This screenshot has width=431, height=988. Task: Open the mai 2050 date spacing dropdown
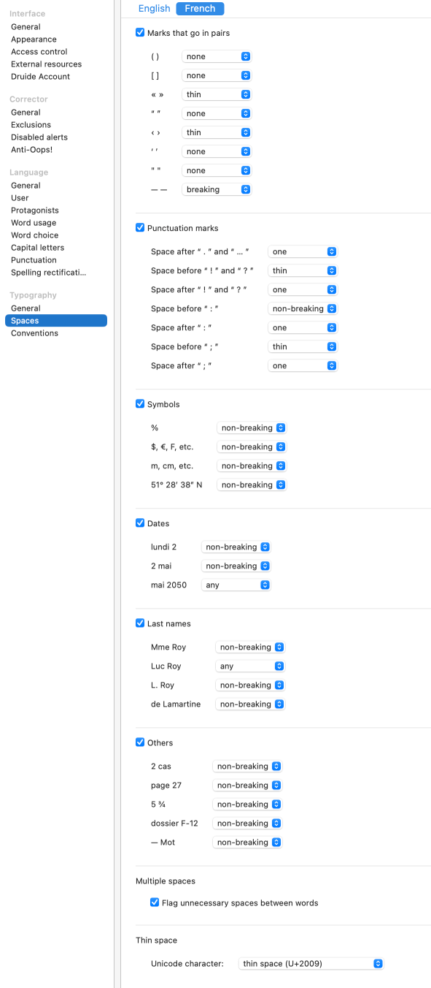pos(236,585)
